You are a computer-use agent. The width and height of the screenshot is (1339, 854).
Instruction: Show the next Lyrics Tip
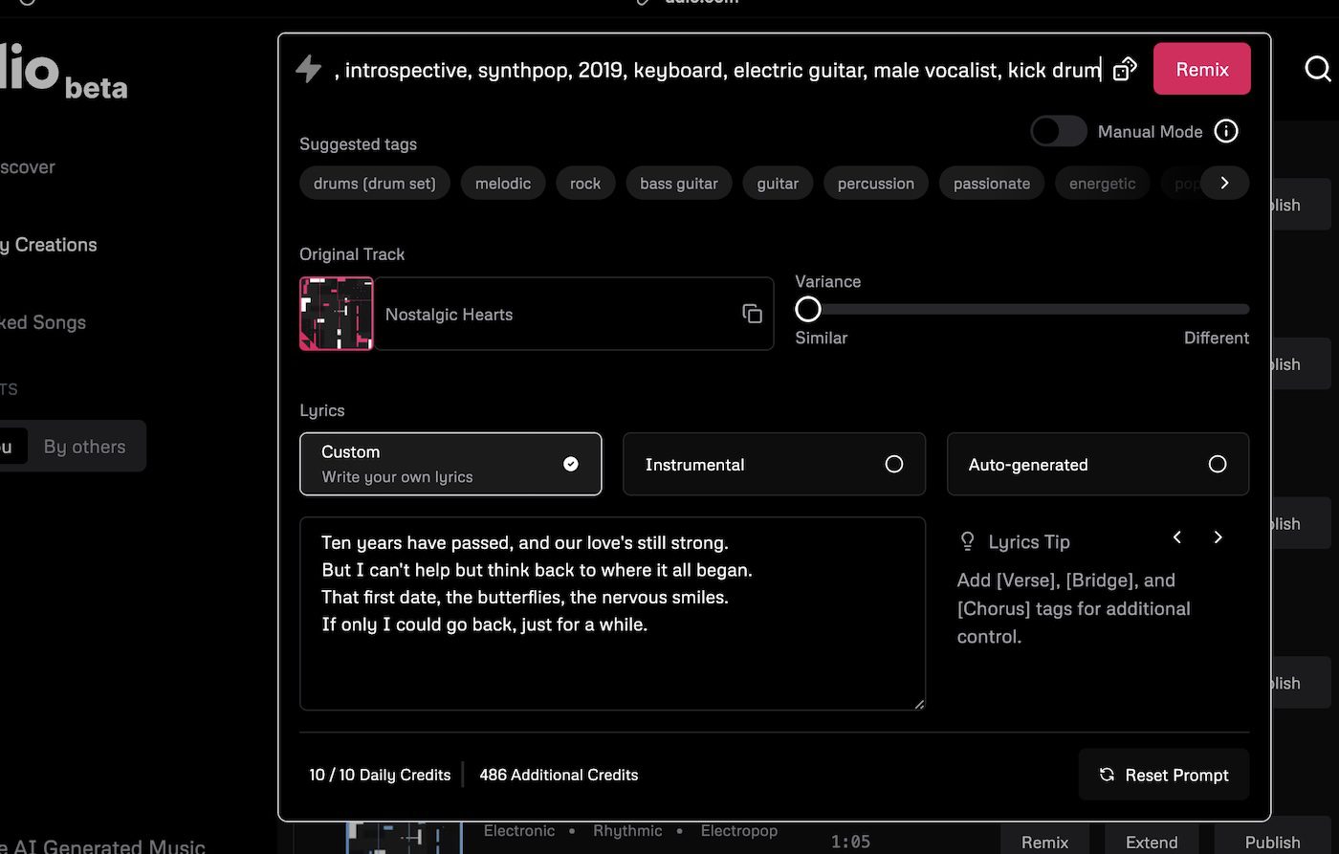(x=1218, y=537)
